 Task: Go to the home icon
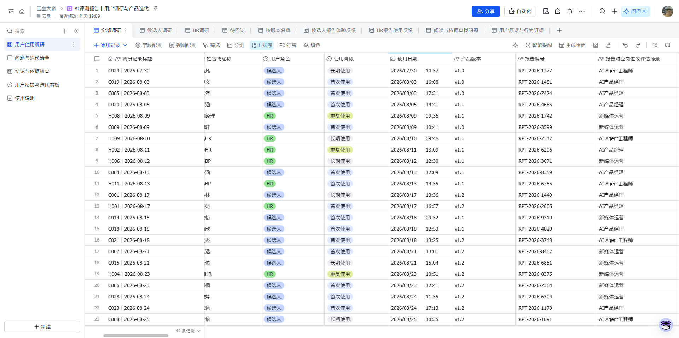coord(22,11)
